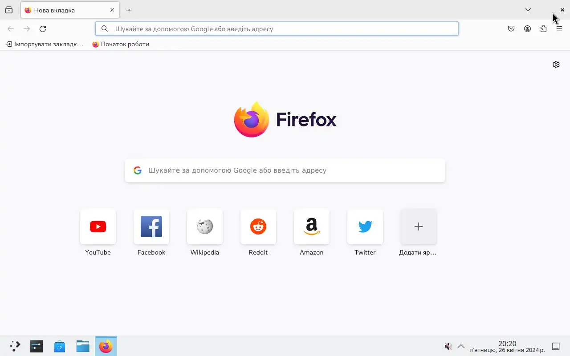Open the recent browsing icon left of tabs

(x=9, y=10)
